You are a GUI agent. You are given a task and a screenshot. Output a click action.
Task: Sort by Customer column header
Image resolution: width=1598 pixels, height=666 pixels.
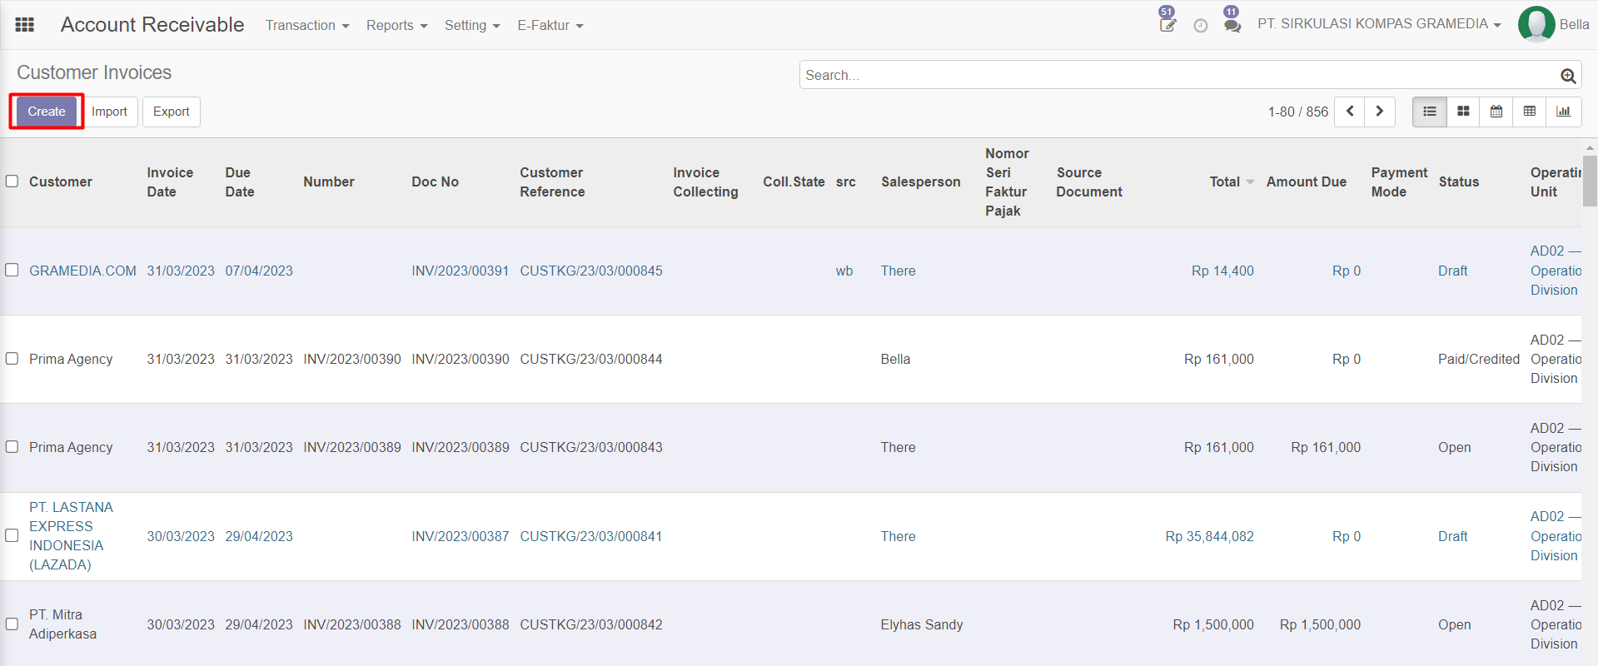[x=61, y=181]
